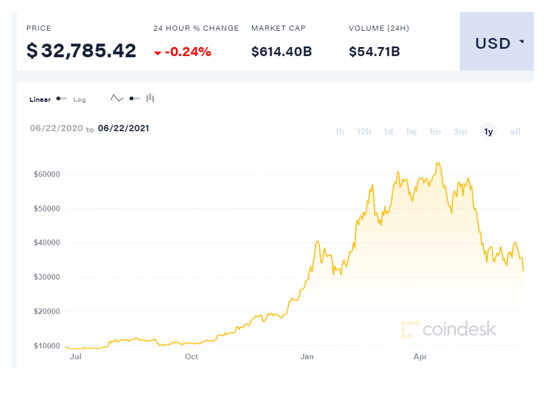Screen dimensions: 546x405
Task: Click the Linear scale label
Action: point(40,99)
